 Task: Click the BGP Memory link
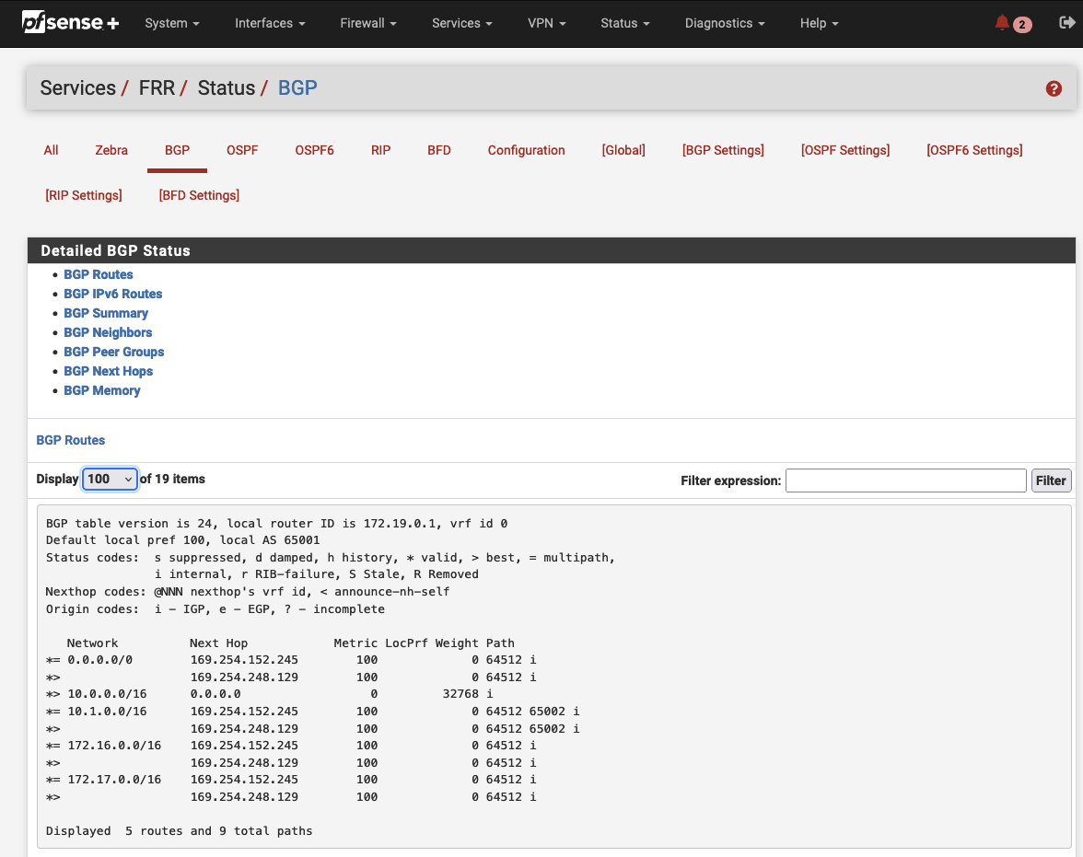click(102, 390)
